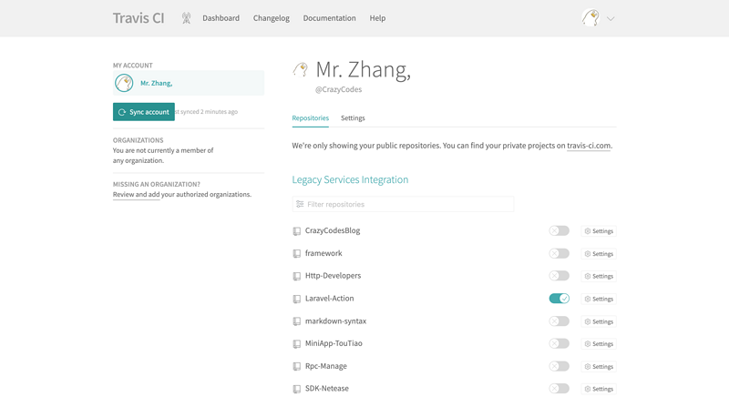Click the repo icon beside CrazyCodesBlog

pyautogui.click(x=297, y=231)
